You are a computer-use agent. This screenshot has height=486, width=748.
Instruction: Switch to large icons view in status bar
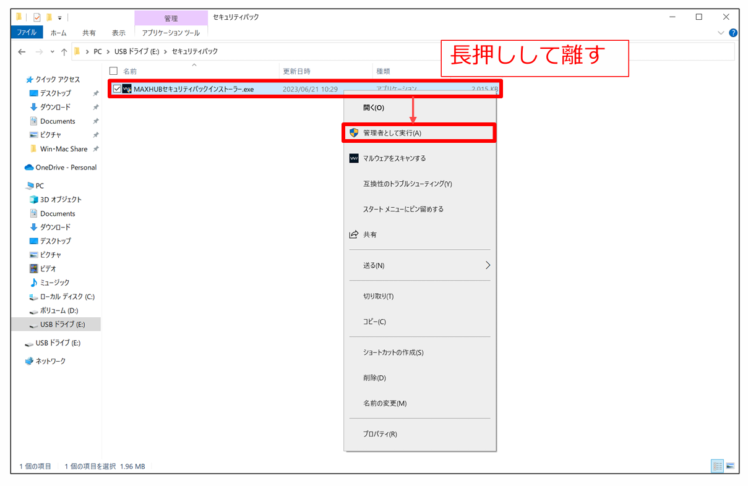[x=730, y=466]
